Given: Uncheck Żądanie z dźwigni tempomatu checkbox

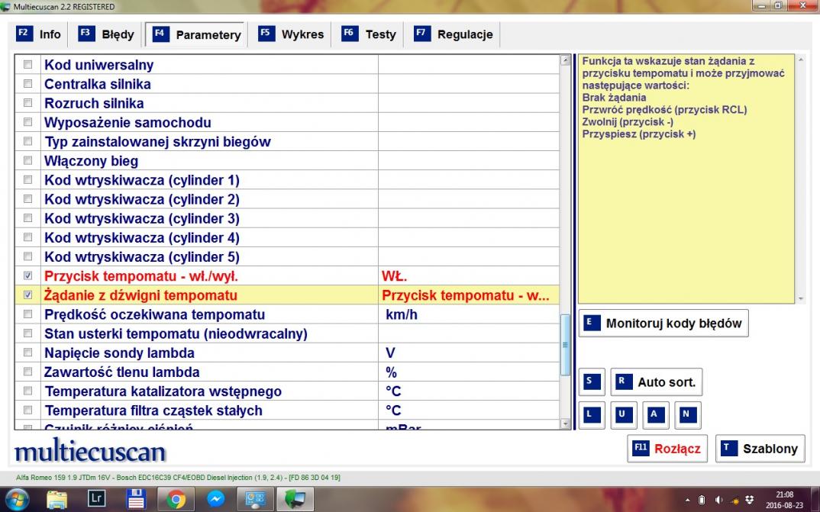Looking at the screenshot, I should pos(29,295).
